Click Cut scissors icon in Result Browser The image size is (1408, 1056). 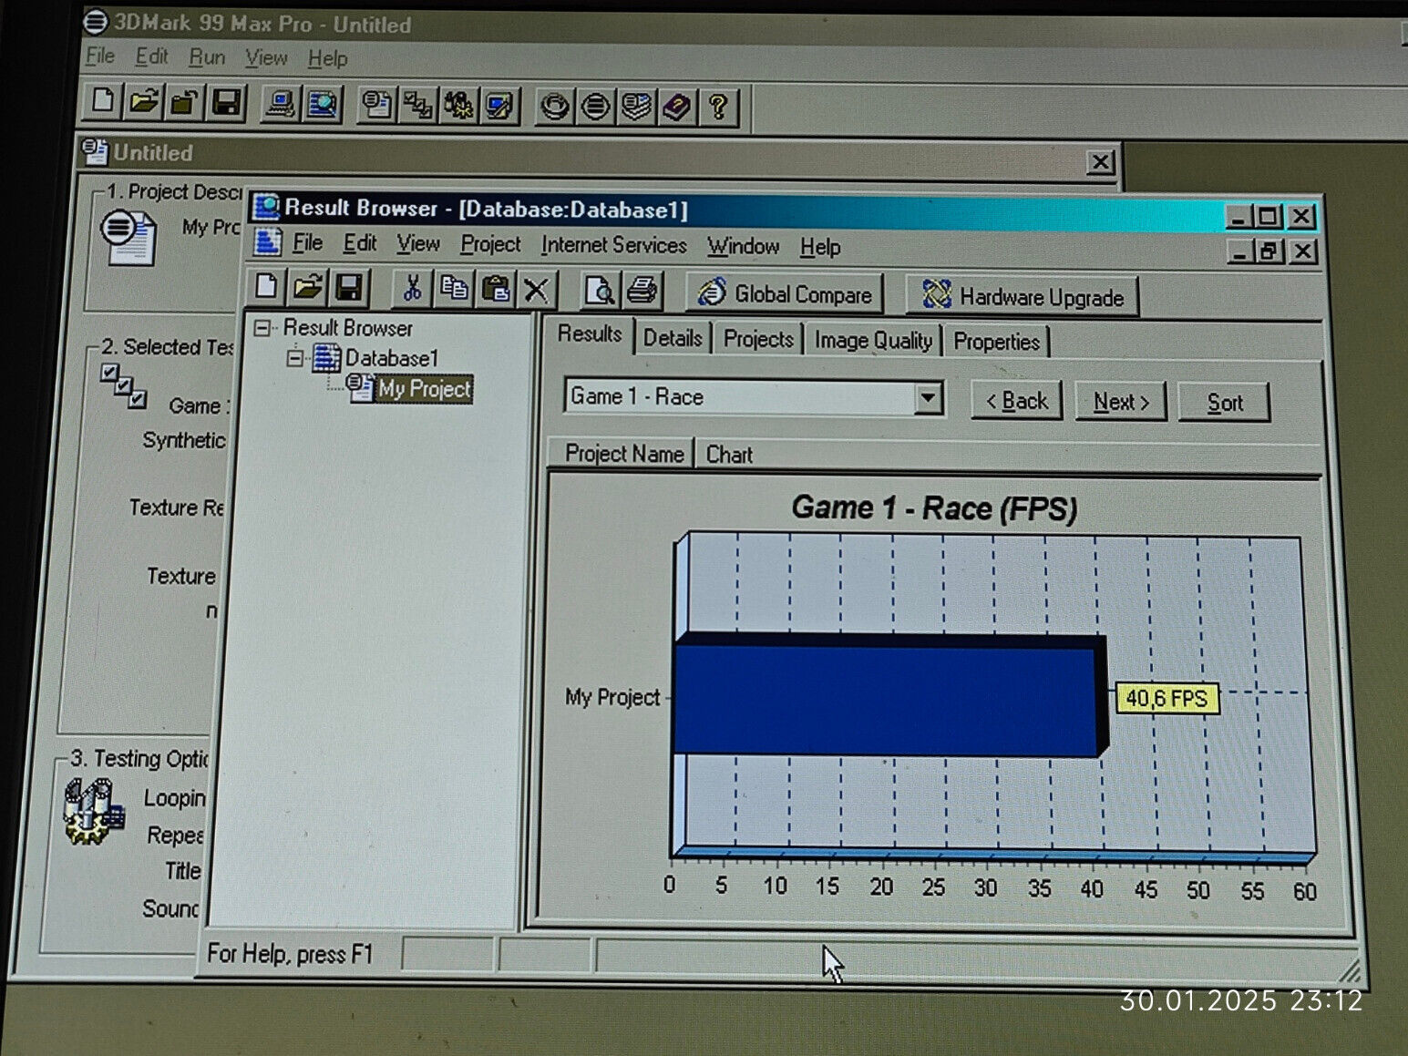tap(412, 289)
